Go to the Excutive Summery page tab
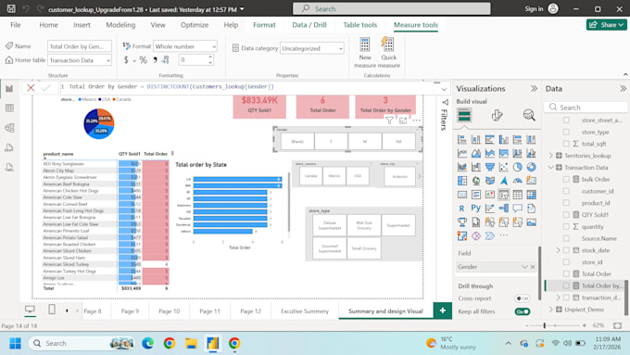 click(305, 311)
